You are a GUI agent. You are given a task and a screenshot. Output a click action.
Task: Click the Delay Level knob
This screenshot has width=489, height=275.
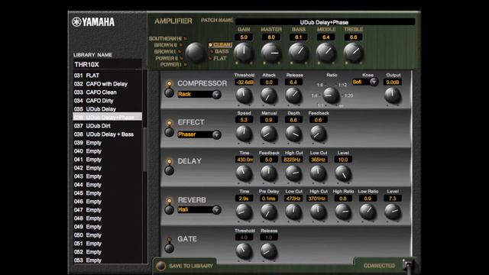click(343, 173)
